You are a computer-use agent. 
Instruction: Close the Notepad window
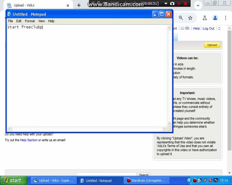click(169, 14)
